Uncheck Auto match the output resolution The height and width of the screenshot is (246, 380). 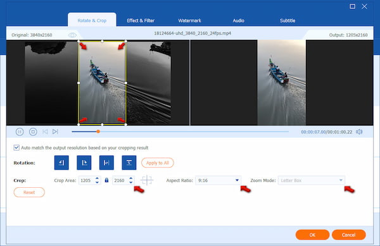[16, 147]
